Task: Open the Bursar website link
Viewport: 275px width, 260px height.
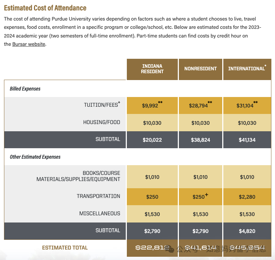Action: click(29, 44)
